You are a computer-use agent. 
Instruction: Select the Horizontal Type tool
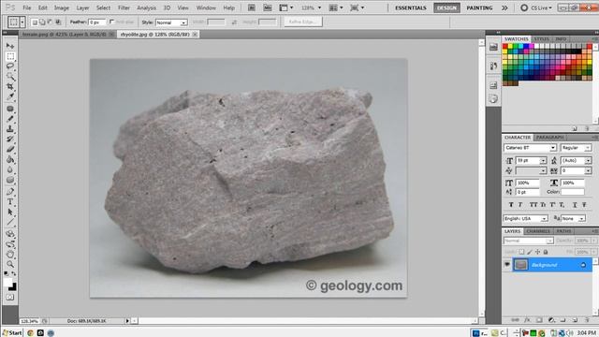tap(10, 202)
